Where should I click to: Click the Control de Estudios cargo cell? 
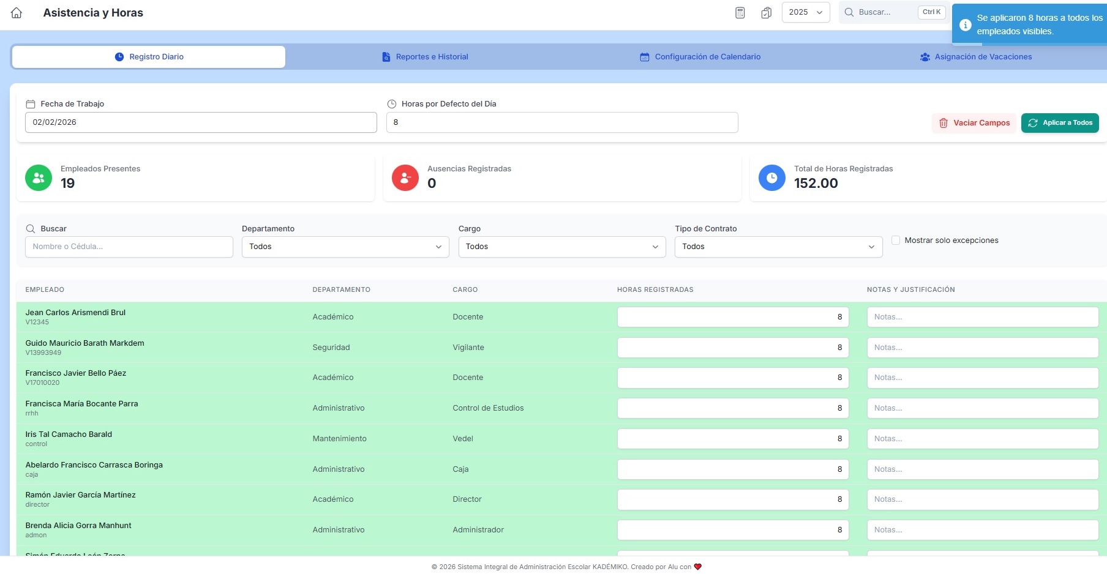click(488, 408)
